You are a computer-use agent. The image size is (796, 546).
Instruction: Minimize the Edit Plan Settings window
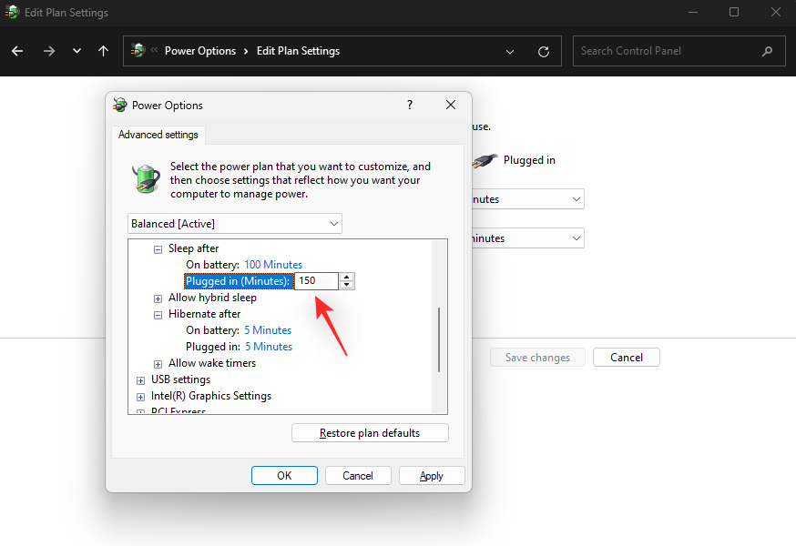point(693,12)
